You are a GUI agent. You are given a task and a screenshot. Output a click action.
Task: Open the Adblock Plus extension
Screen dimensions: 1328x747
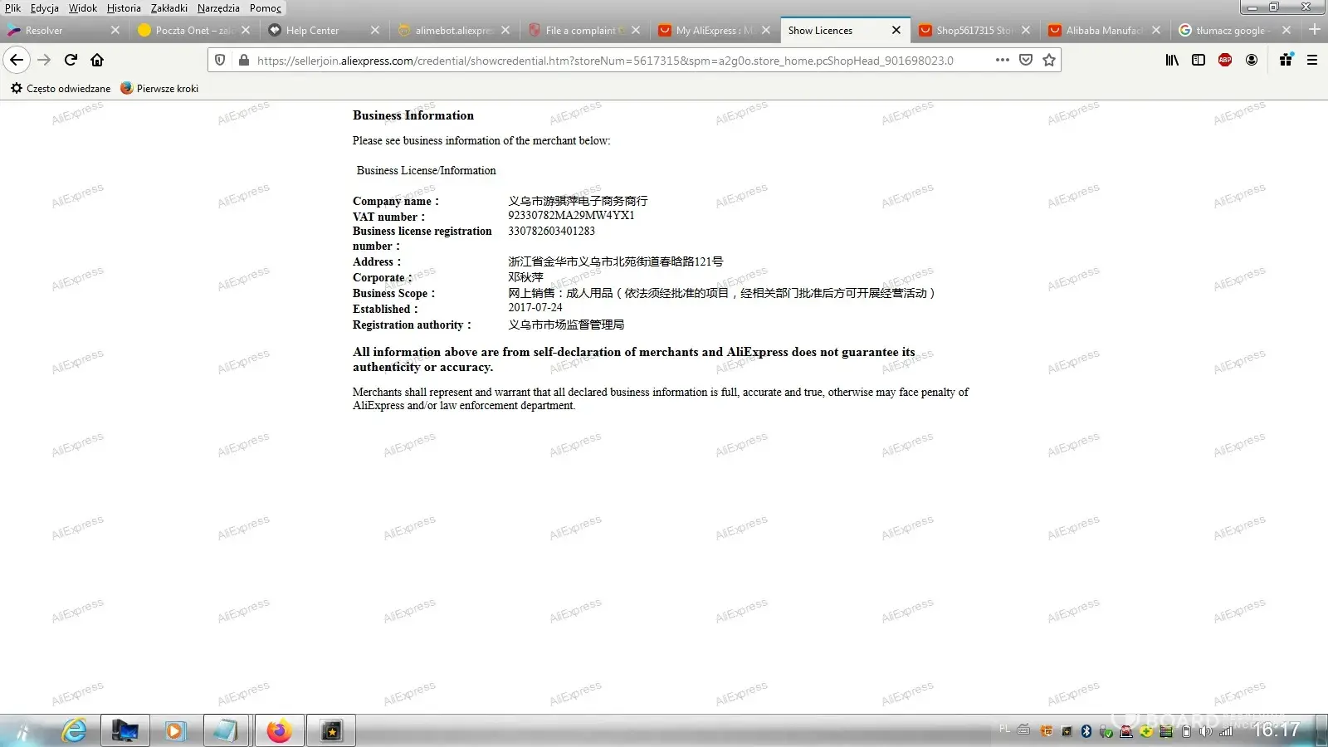point(1225,60)
